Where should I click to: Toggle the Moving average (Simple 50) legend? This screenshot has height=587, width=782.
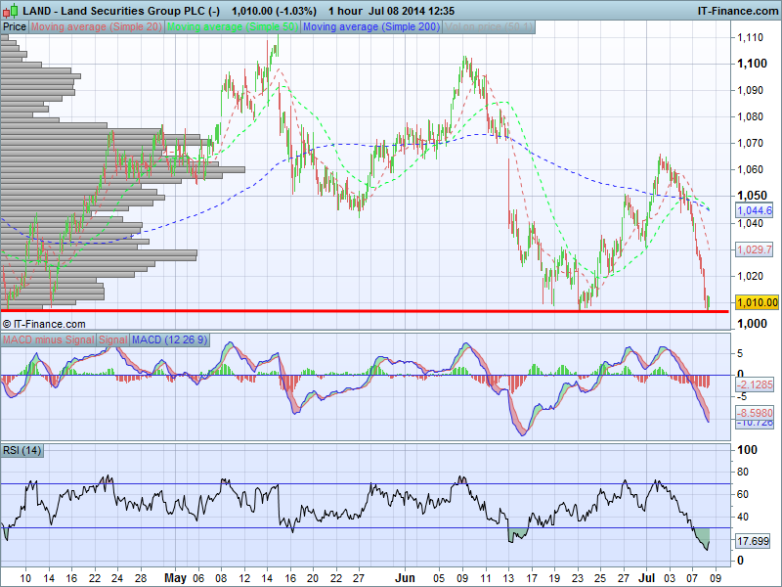point(233,27)
